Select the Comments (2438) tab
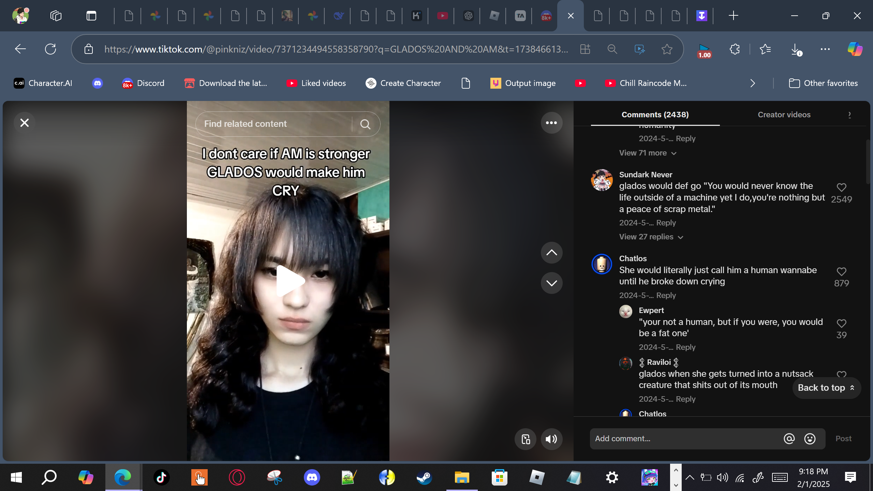 [x=655, y=115]
